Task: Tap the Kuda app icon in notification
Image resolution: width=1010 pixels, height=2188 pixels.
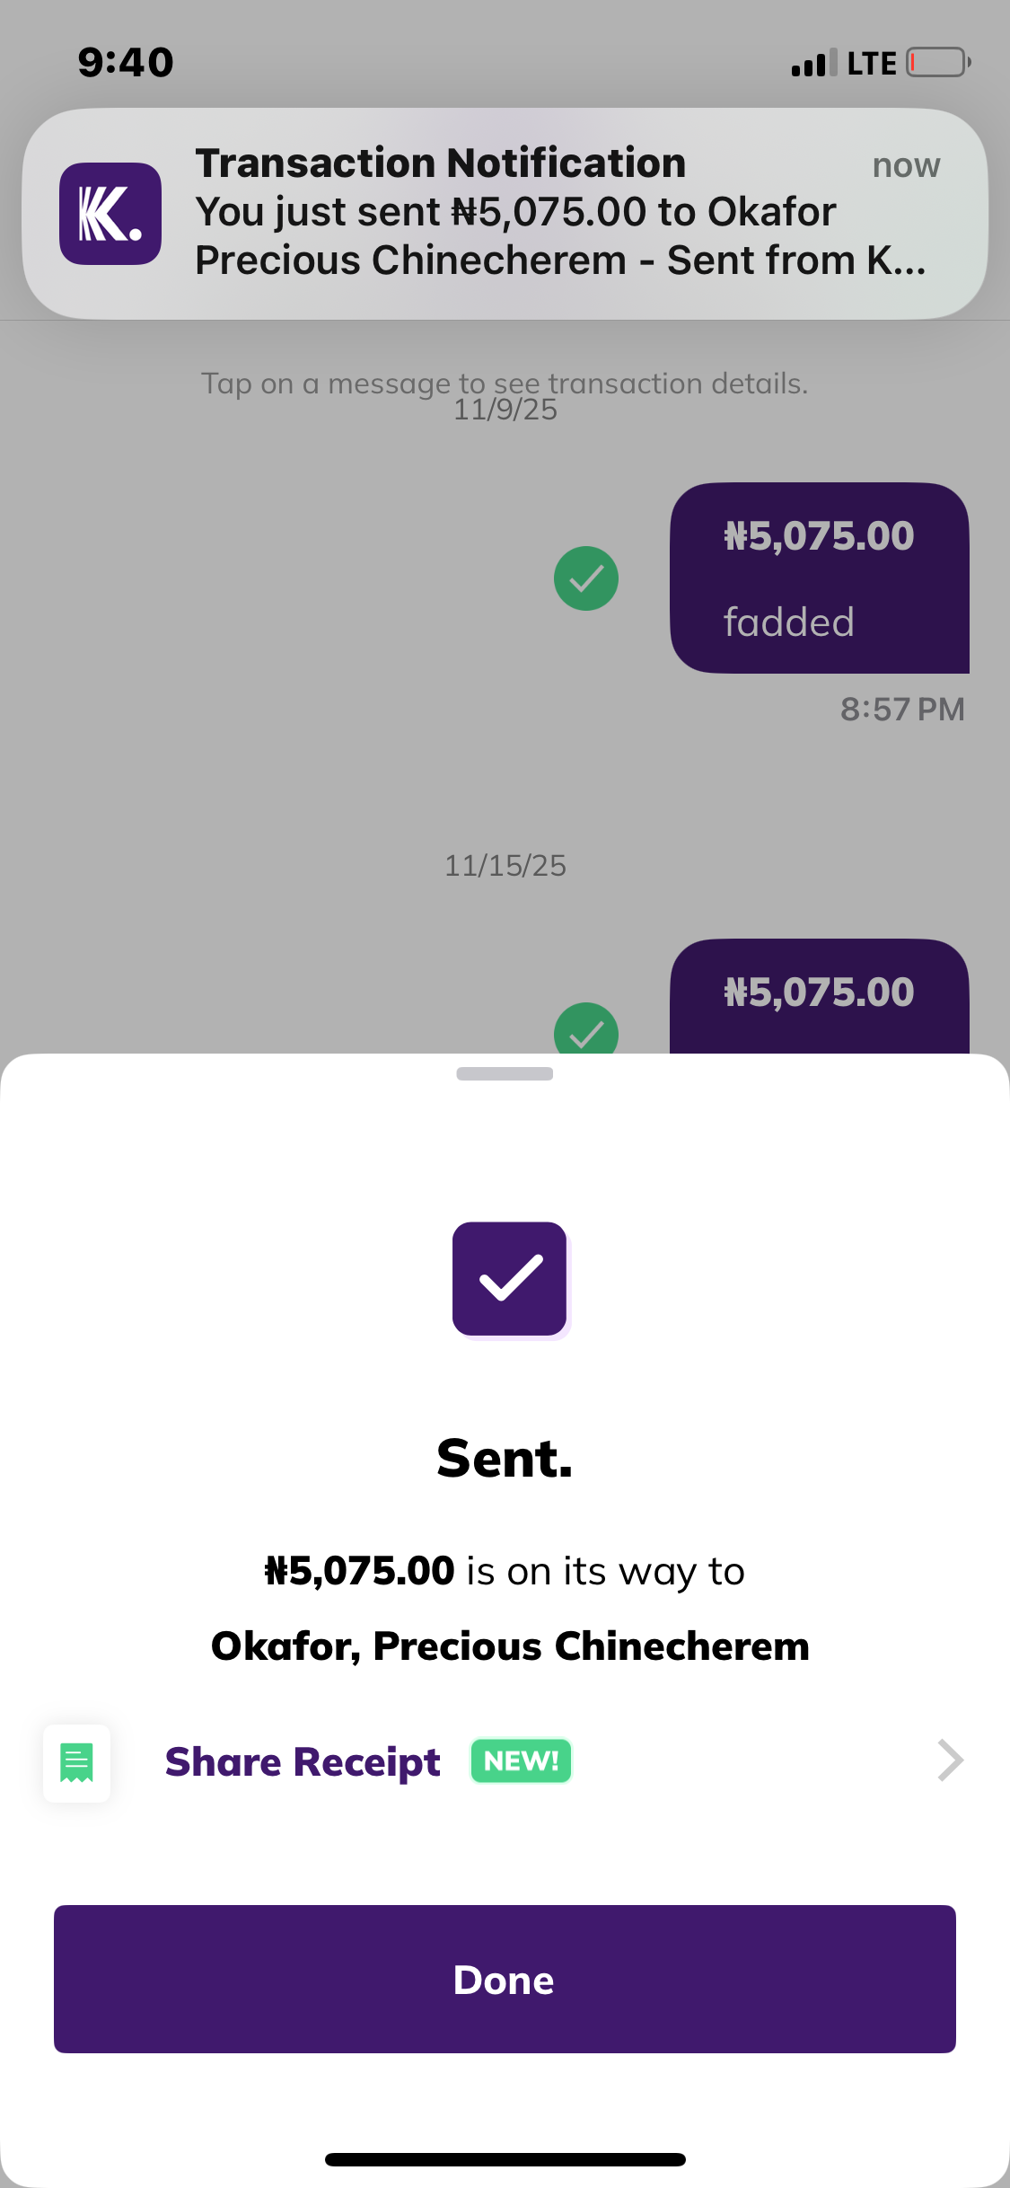Action: (x=110, y=214)
